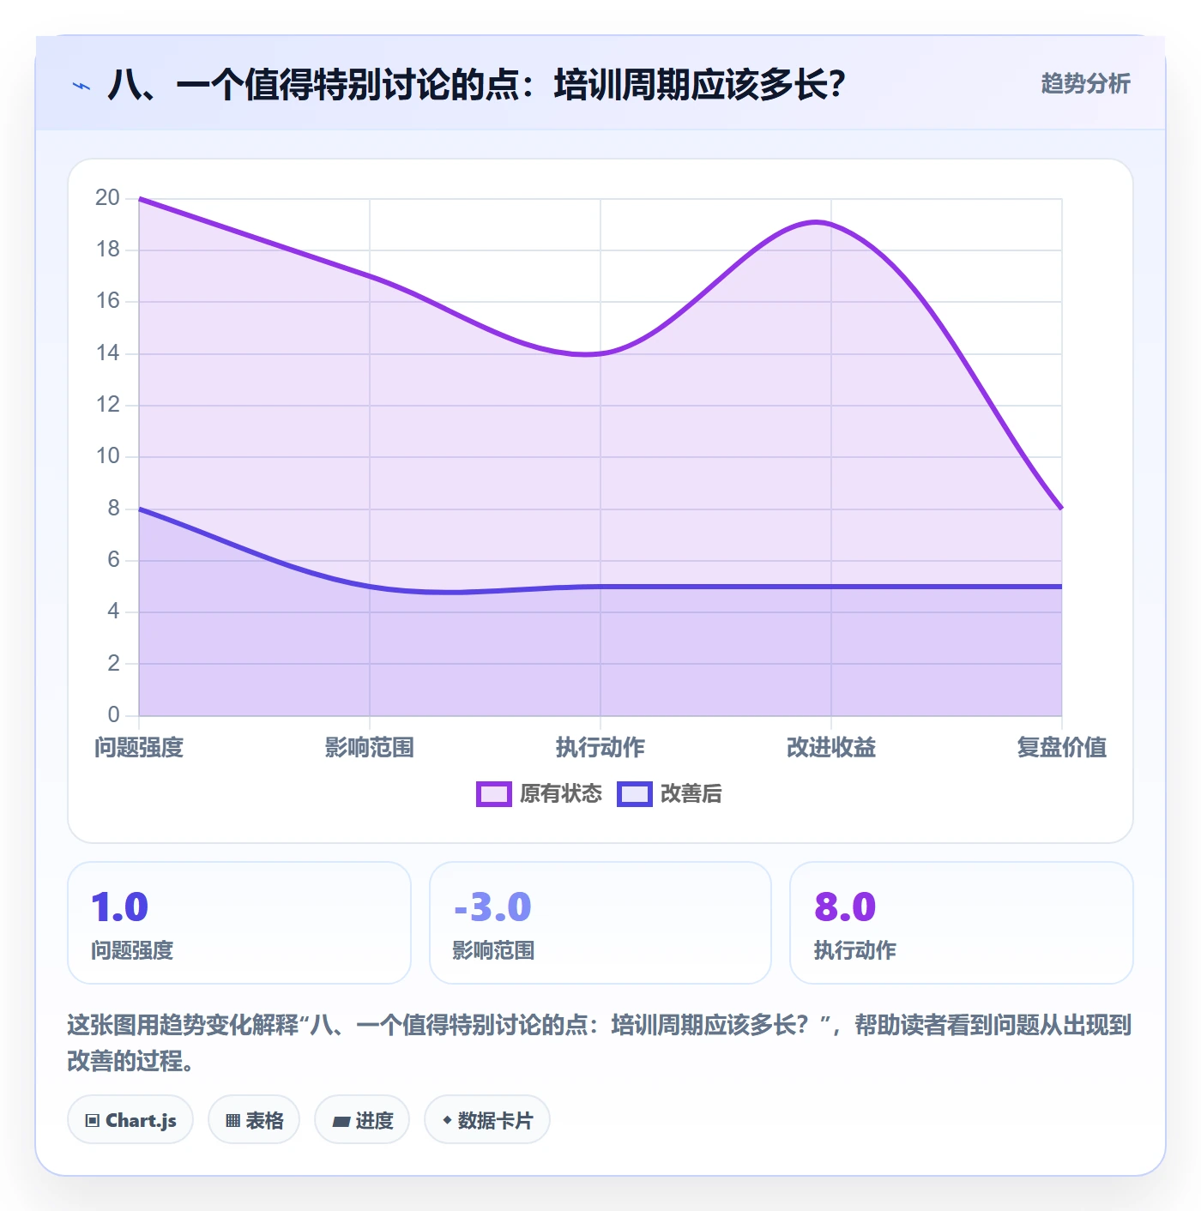Click the 原有状态 legend label
Viewport: 1201px width, 1211px height.
click(561, 794)
